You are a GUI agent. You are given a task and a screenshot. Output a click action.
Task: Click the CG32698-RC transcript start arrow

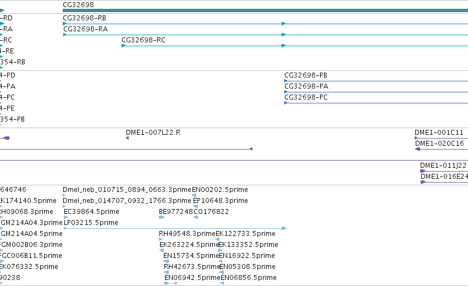point(123,46)
